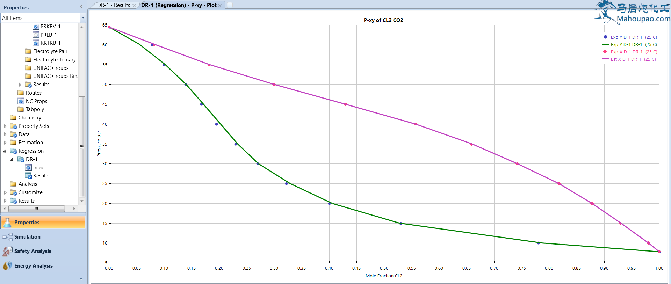Collapse the Regression tree node
The width and height of the screenshot is (671, 284).
[x=5, y=151]
